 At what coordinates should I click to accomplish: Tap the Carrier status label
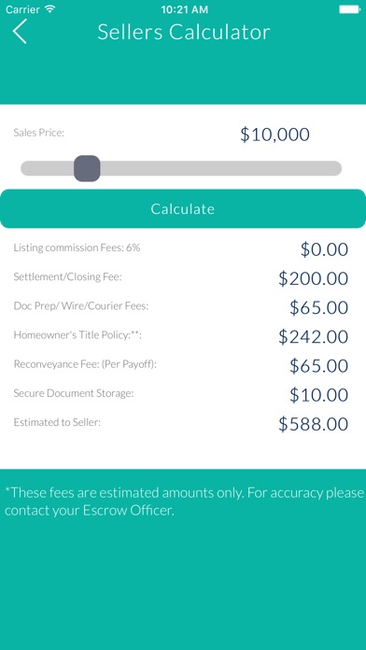pyautogui.click(x=22, y=9)
